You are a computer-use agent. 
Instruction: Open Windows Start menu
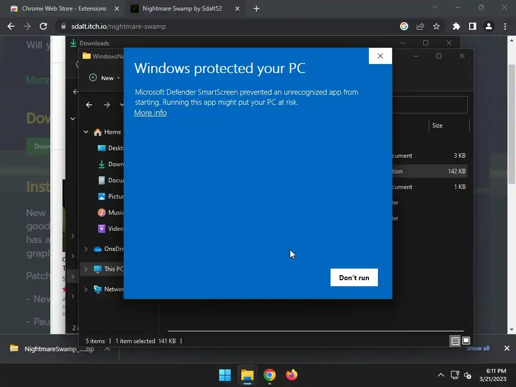pos(225,375)
